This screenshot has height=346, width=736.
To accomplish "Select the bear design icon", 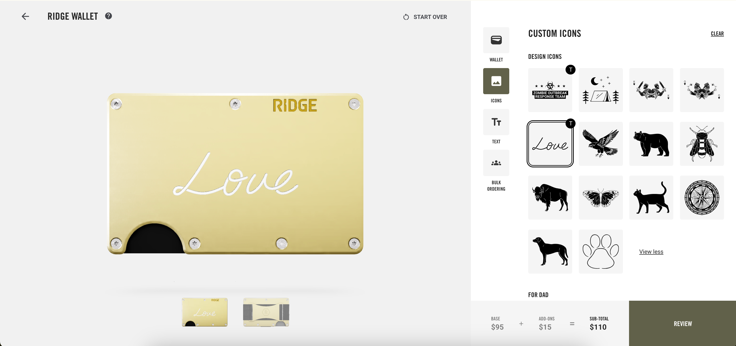I will click(651, 144).
